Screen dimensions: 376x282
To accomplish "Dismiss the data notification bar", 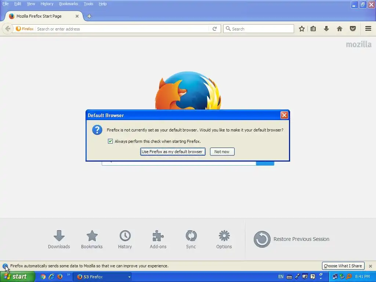I will coord(370,266).
